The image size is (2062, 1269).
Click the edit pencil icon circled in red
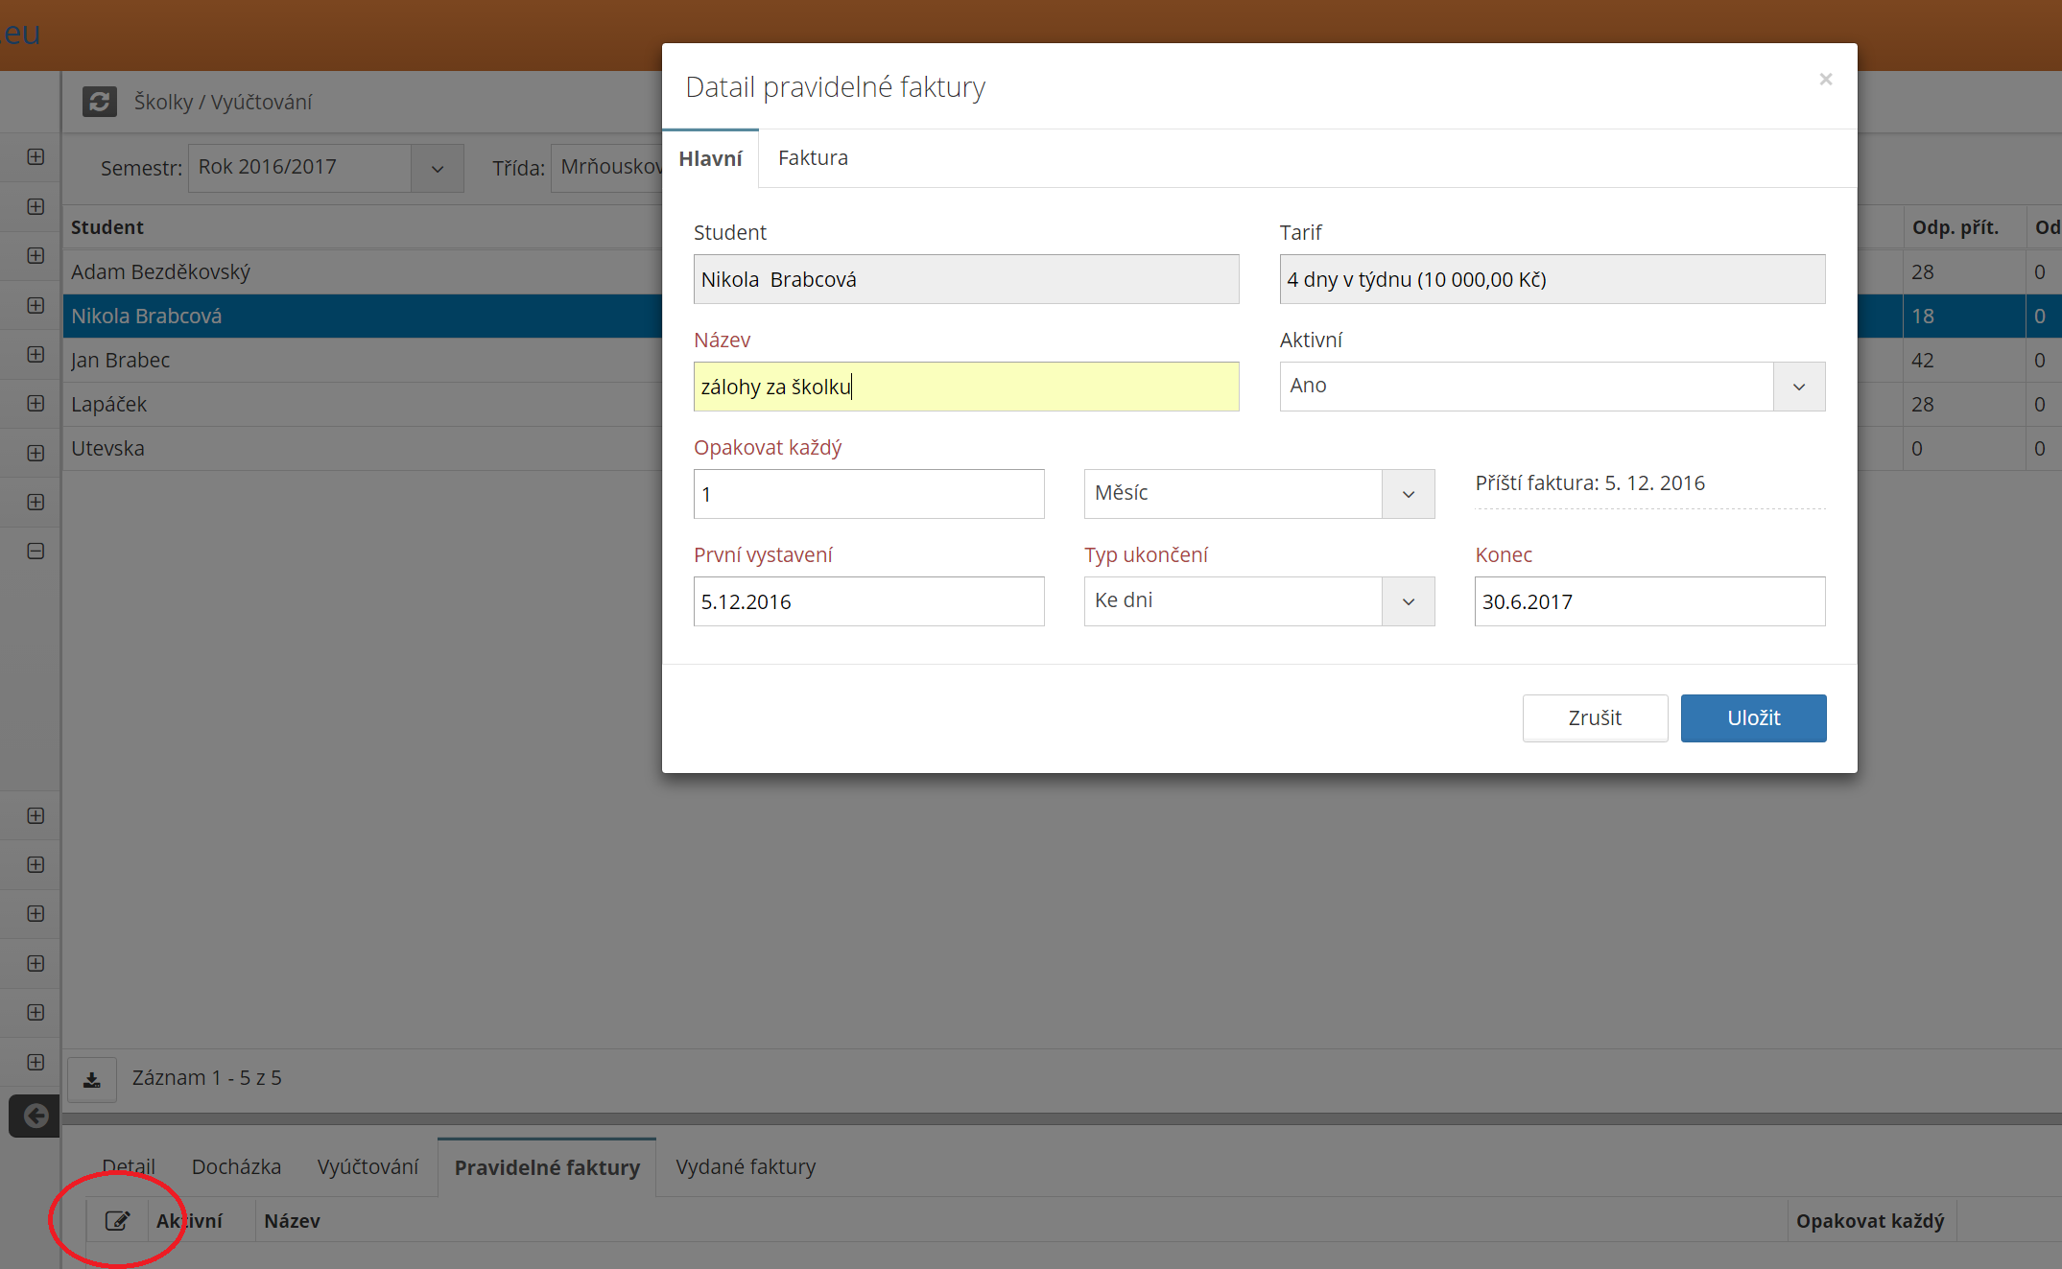pyautogui.click(x=117, y=1220)
